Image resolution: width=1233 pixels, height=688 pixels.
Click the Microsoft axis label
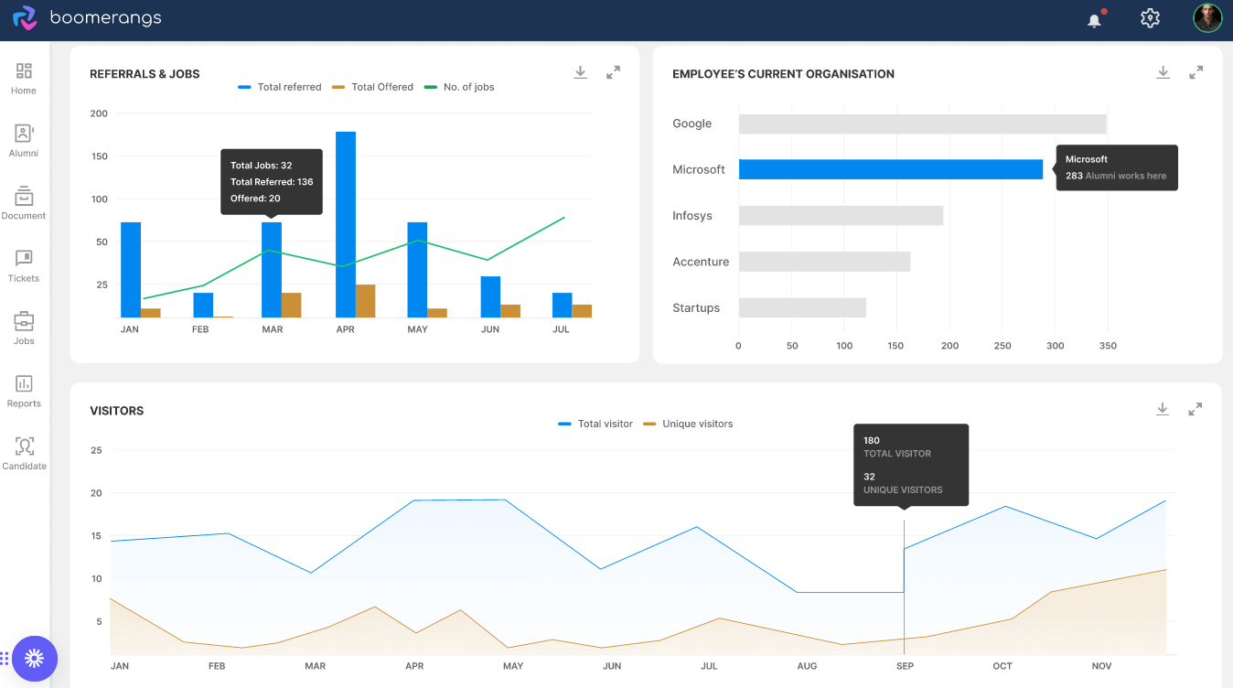(698, 169)
